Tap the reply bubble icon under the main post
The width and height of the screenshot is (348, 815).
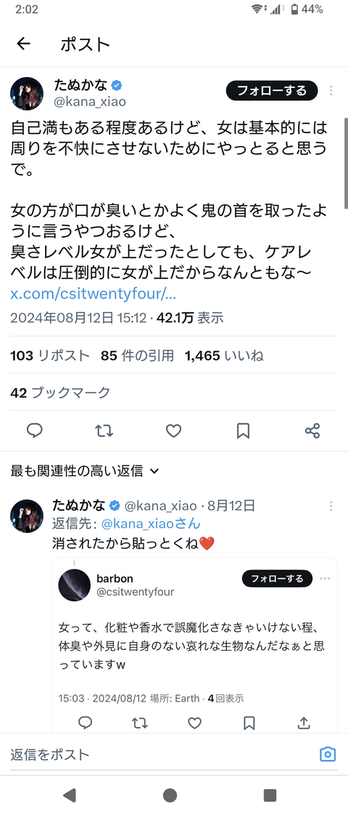[x=35, y=430]
